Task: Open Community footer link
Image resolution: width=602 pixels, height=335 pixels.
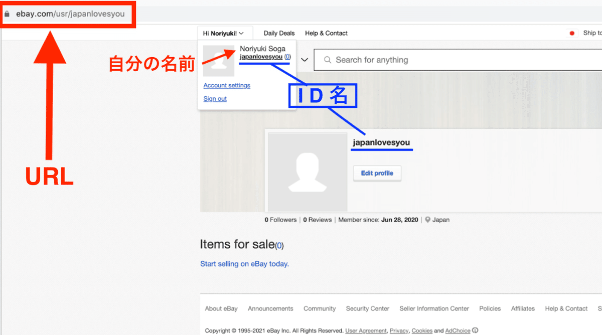Action: tap(320, 308)
